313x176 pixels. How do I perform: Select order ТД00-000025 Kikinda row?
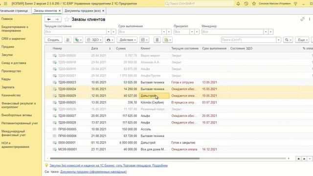pos(179,102)
